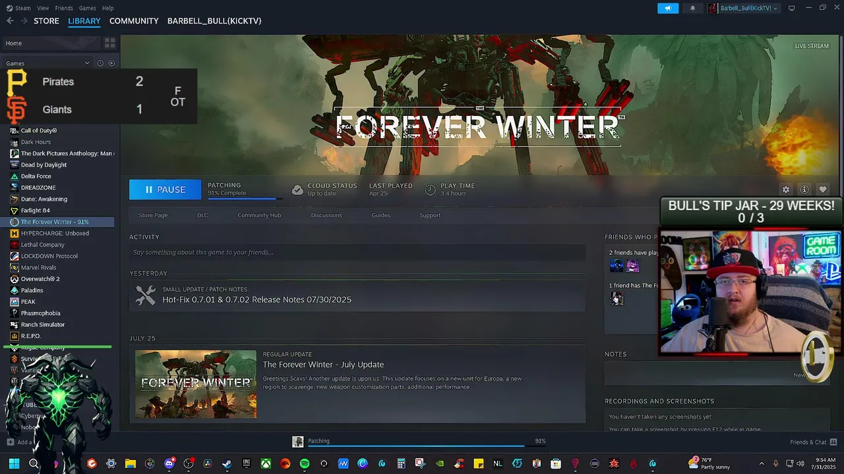The image size is (844, 474).
Task: Pause the patching download
Action: [165, 190]
